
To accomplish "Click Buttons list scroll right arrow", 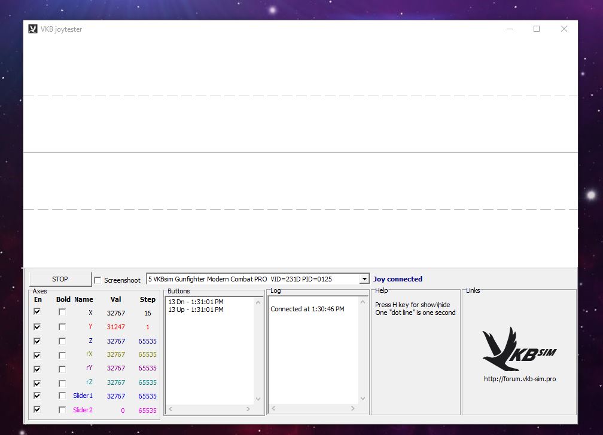I will coord(248,409).
